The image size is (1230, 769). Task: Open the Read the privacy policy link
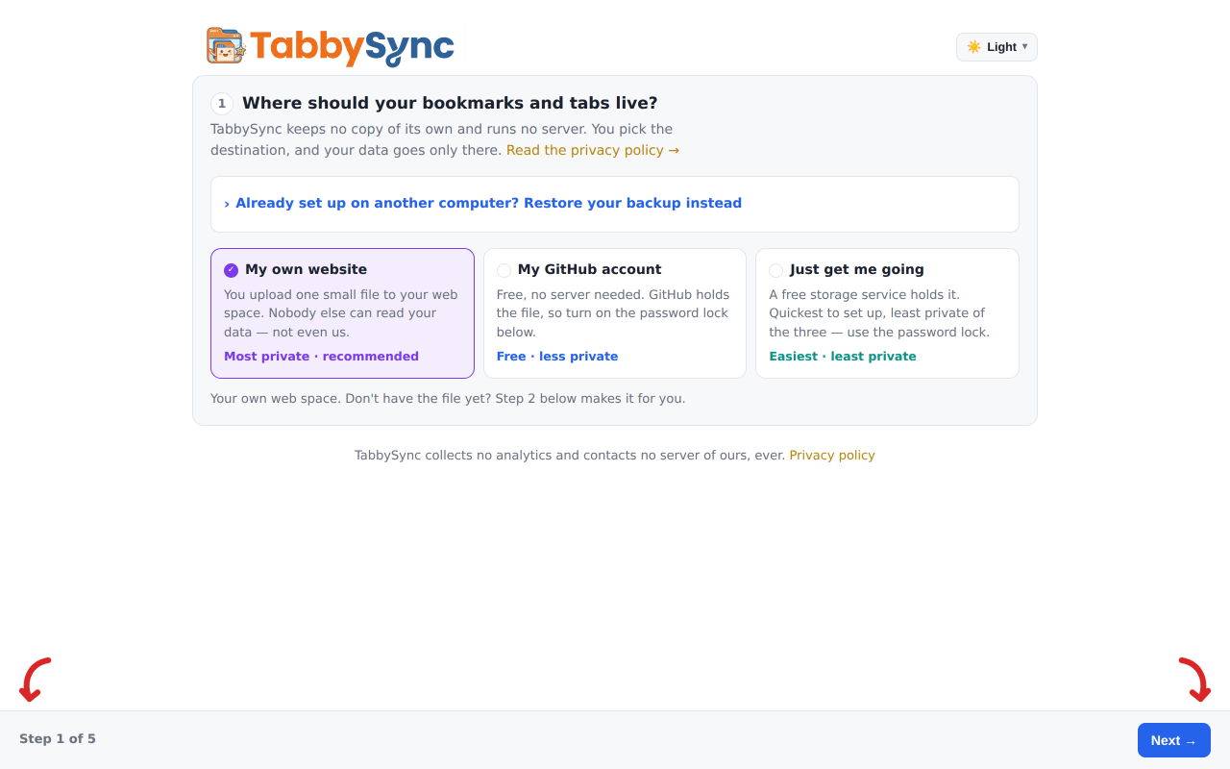point(593,150)
